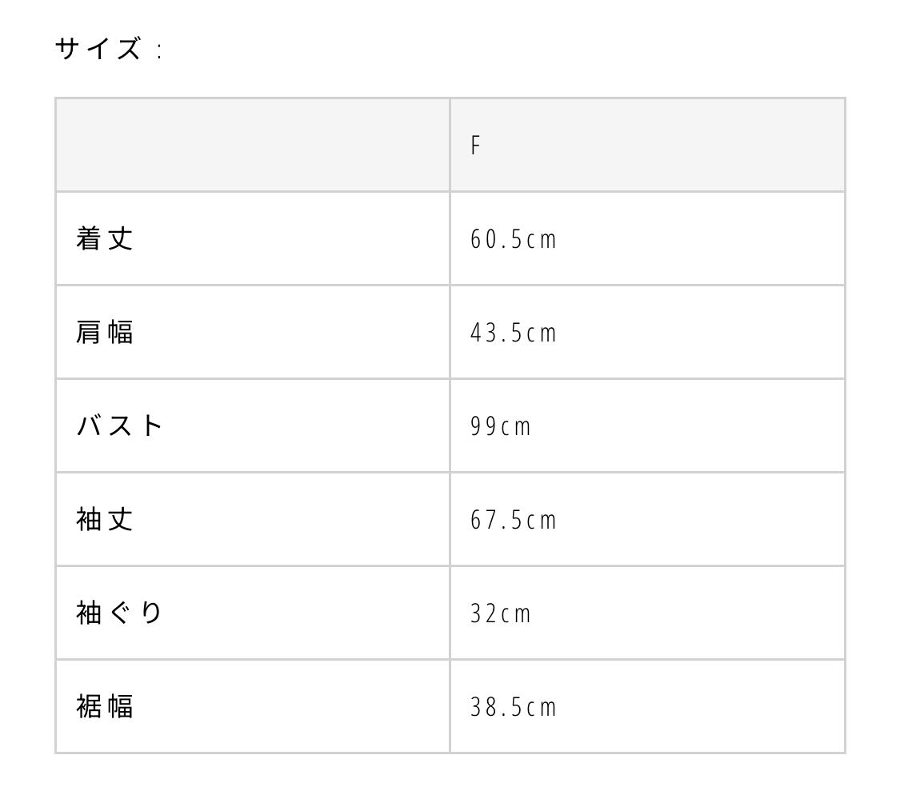900x795 pixels.
Task: Click the 着 kanji in 着丈
Action: 88,238
